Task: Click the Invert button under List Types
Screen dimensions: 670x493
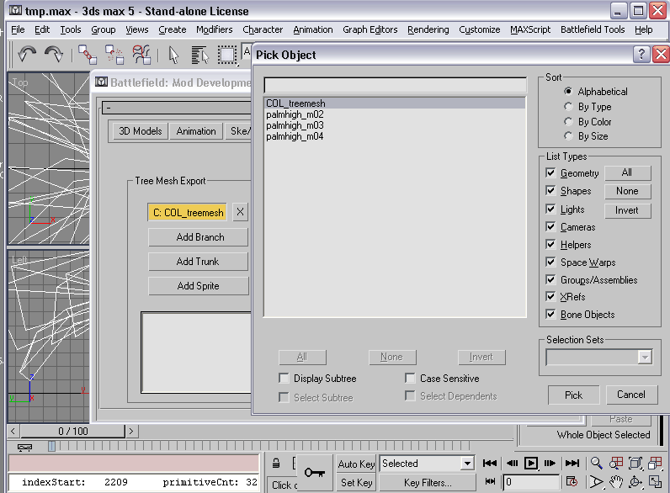Action: pyautogui.click(x=627, y=210)
